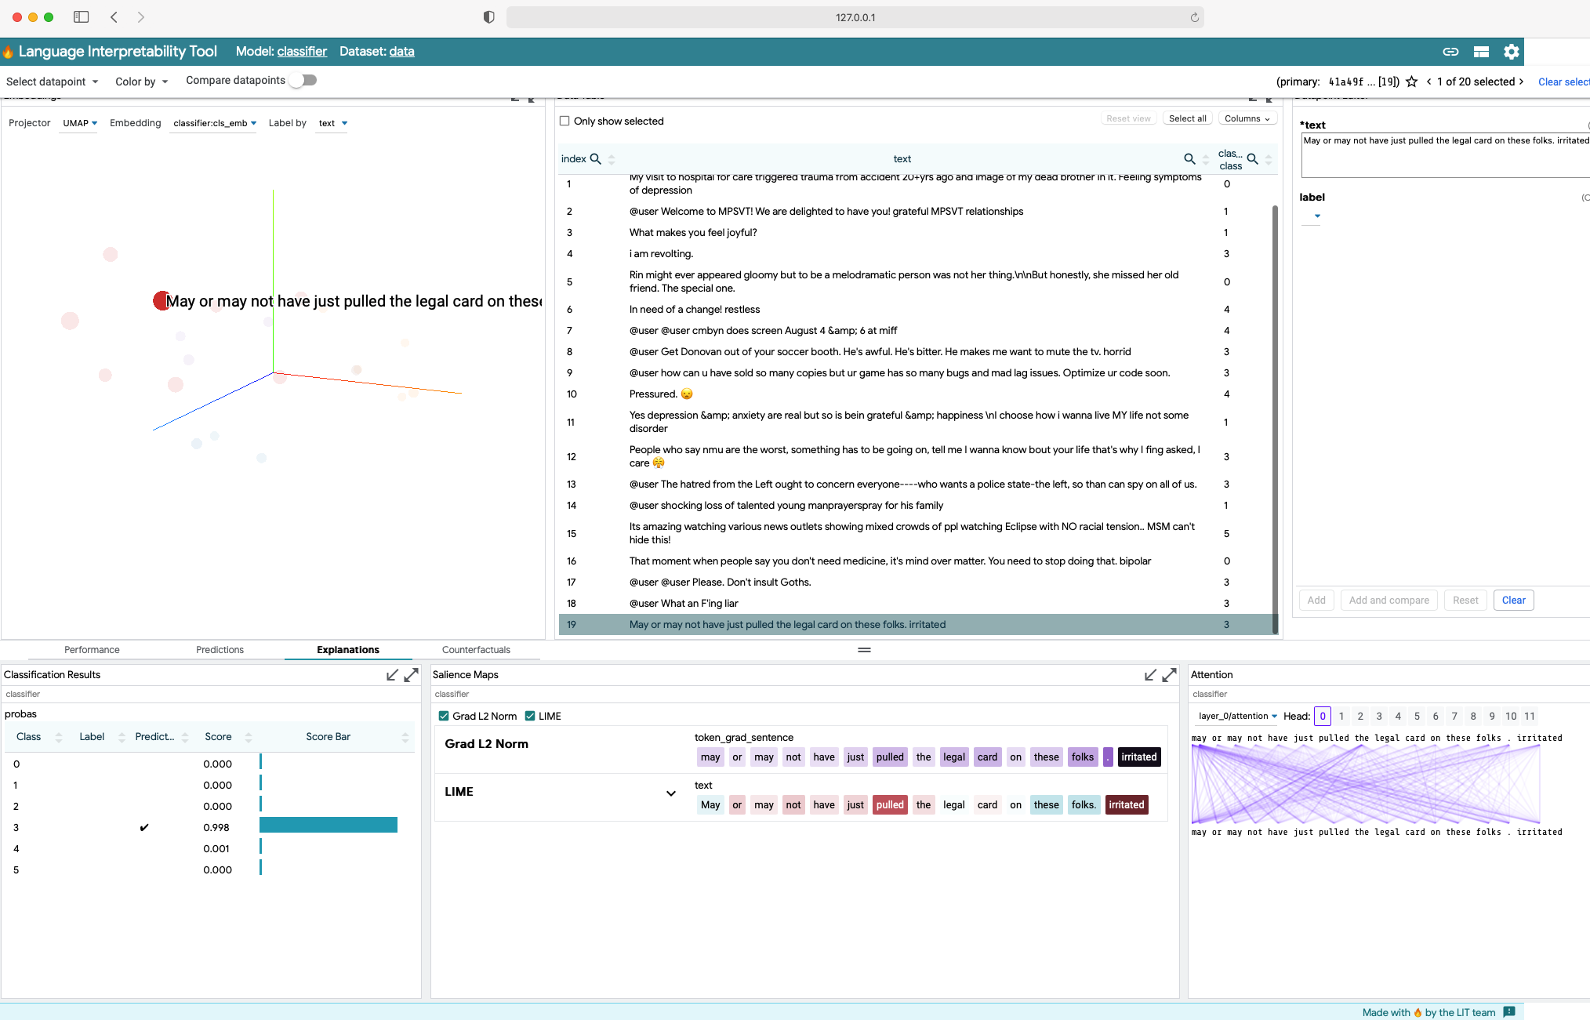The width and height of the screenshot is (1590, 1020).
Task: Open the UMAP projector dropdown
Action: (80, 123)
